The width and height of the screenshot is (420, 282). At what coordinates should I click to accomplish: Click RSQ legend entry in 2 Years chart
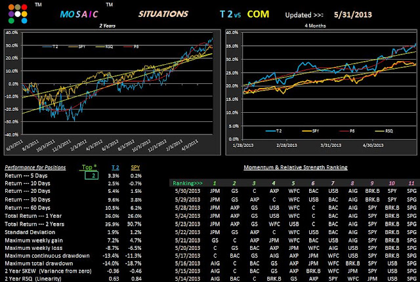(x=104, y=47)
